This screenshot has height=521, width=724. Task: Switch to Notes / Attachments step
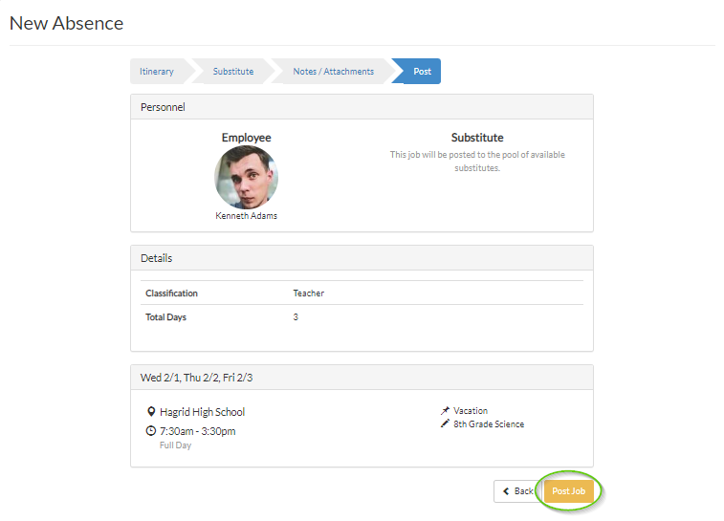(x=334, y=72)
